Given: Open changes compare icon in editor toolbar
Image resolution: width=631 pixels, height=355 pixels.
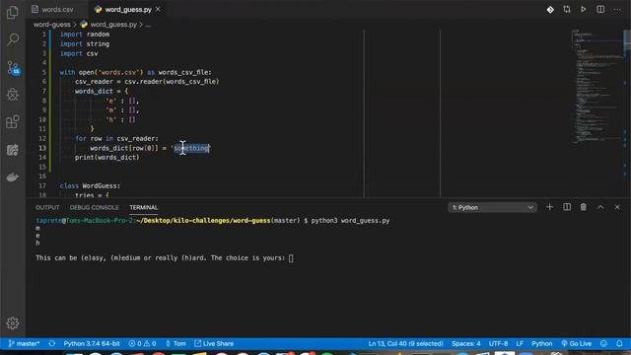Looking at the screenshot, I should 567,9.
